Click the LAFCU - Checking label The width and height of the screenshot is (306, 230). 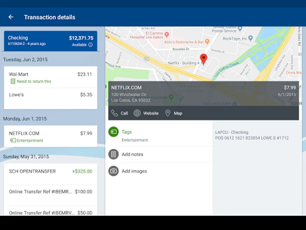pyautogui.click(x=232, y=132)
